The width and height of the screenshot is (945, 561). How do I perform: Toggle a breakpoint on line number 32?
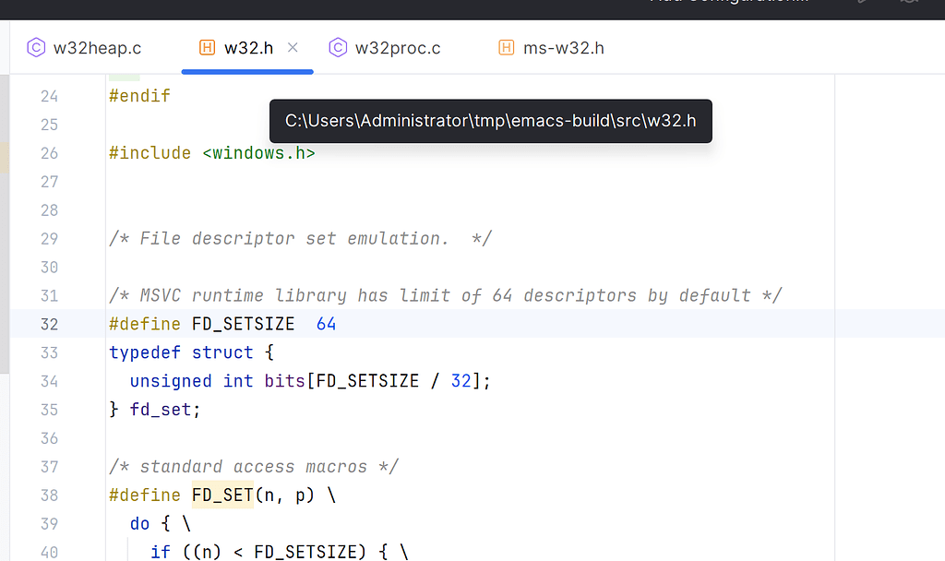pos(49,324)
